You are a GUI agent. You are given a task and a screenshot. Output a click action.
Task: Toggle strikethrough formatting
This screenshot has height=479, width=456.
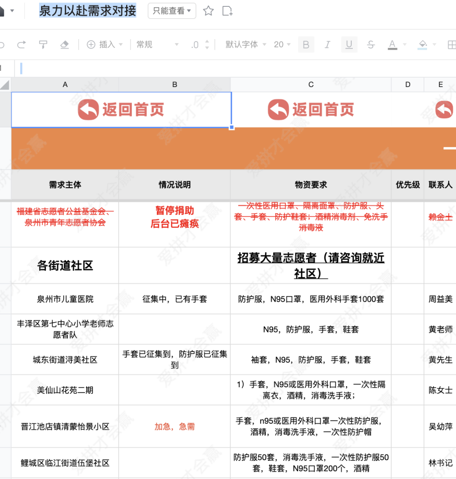click(x=371, y=45)
